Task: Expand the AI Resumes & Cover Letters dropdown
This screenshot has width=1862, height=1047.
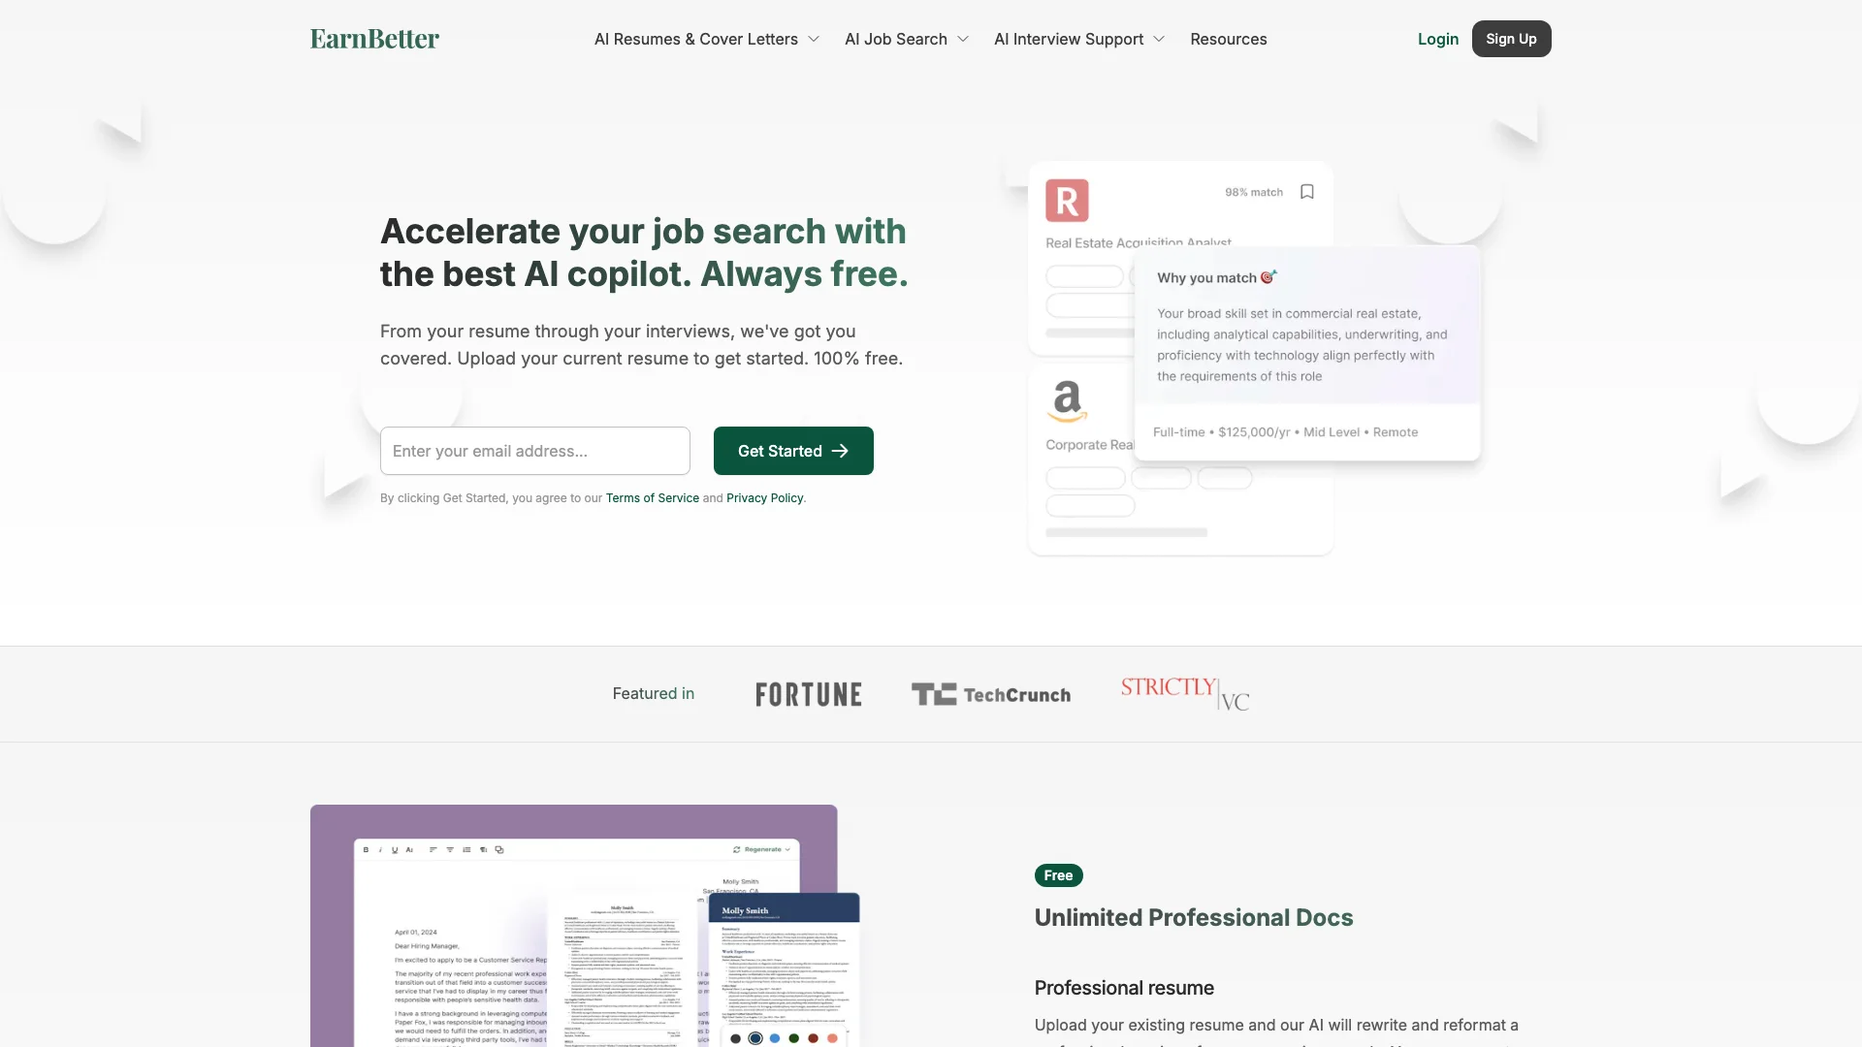Action: [706, 39]
